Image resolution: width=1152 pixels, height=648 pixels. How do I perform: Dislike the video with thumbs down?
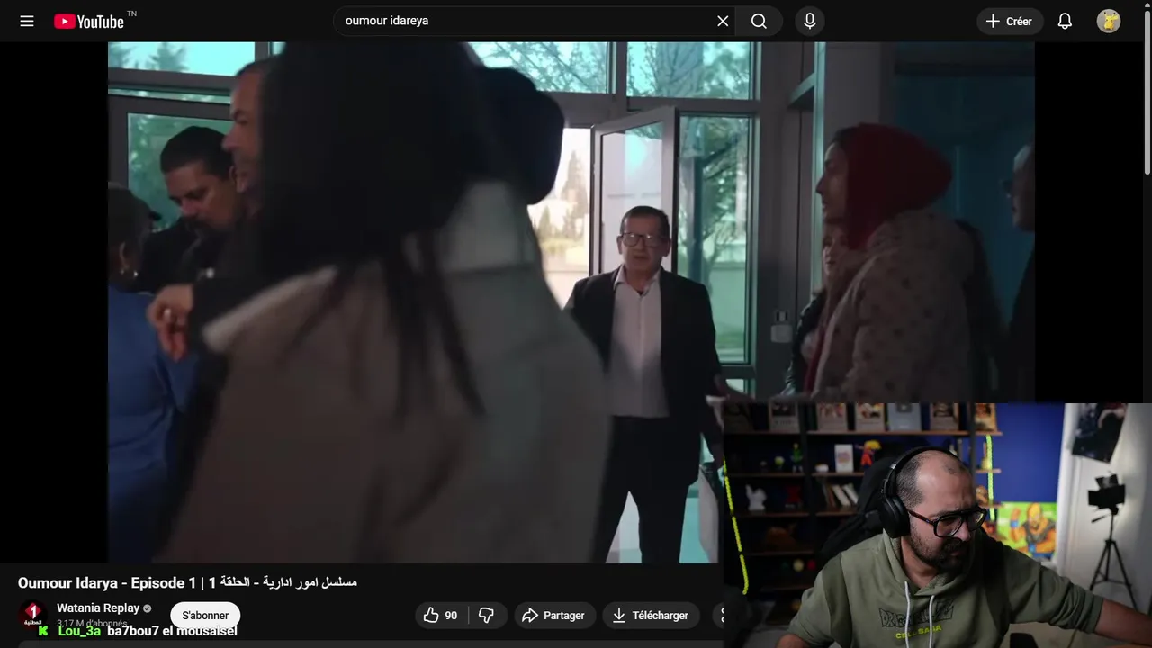click(487, 616)
